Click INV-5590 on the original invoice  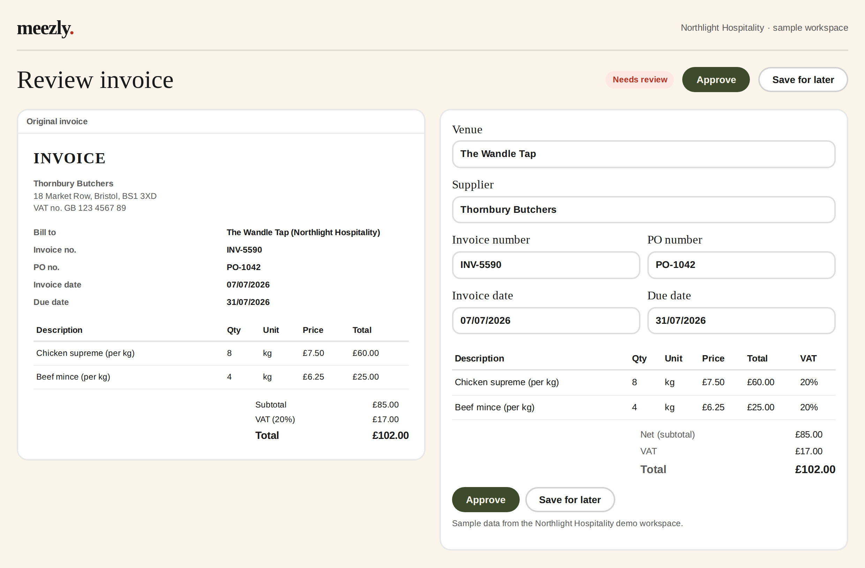(x=244, y=250)
